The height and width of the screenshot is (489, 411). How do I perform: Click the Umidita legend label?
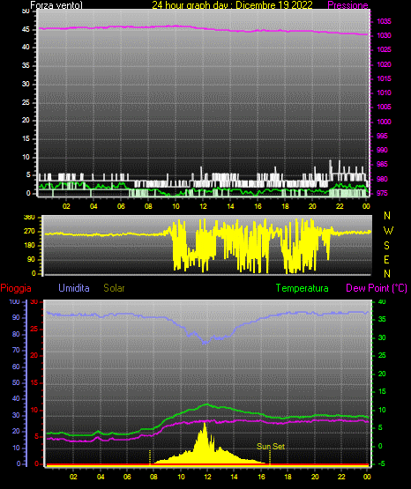click(74, 288)
